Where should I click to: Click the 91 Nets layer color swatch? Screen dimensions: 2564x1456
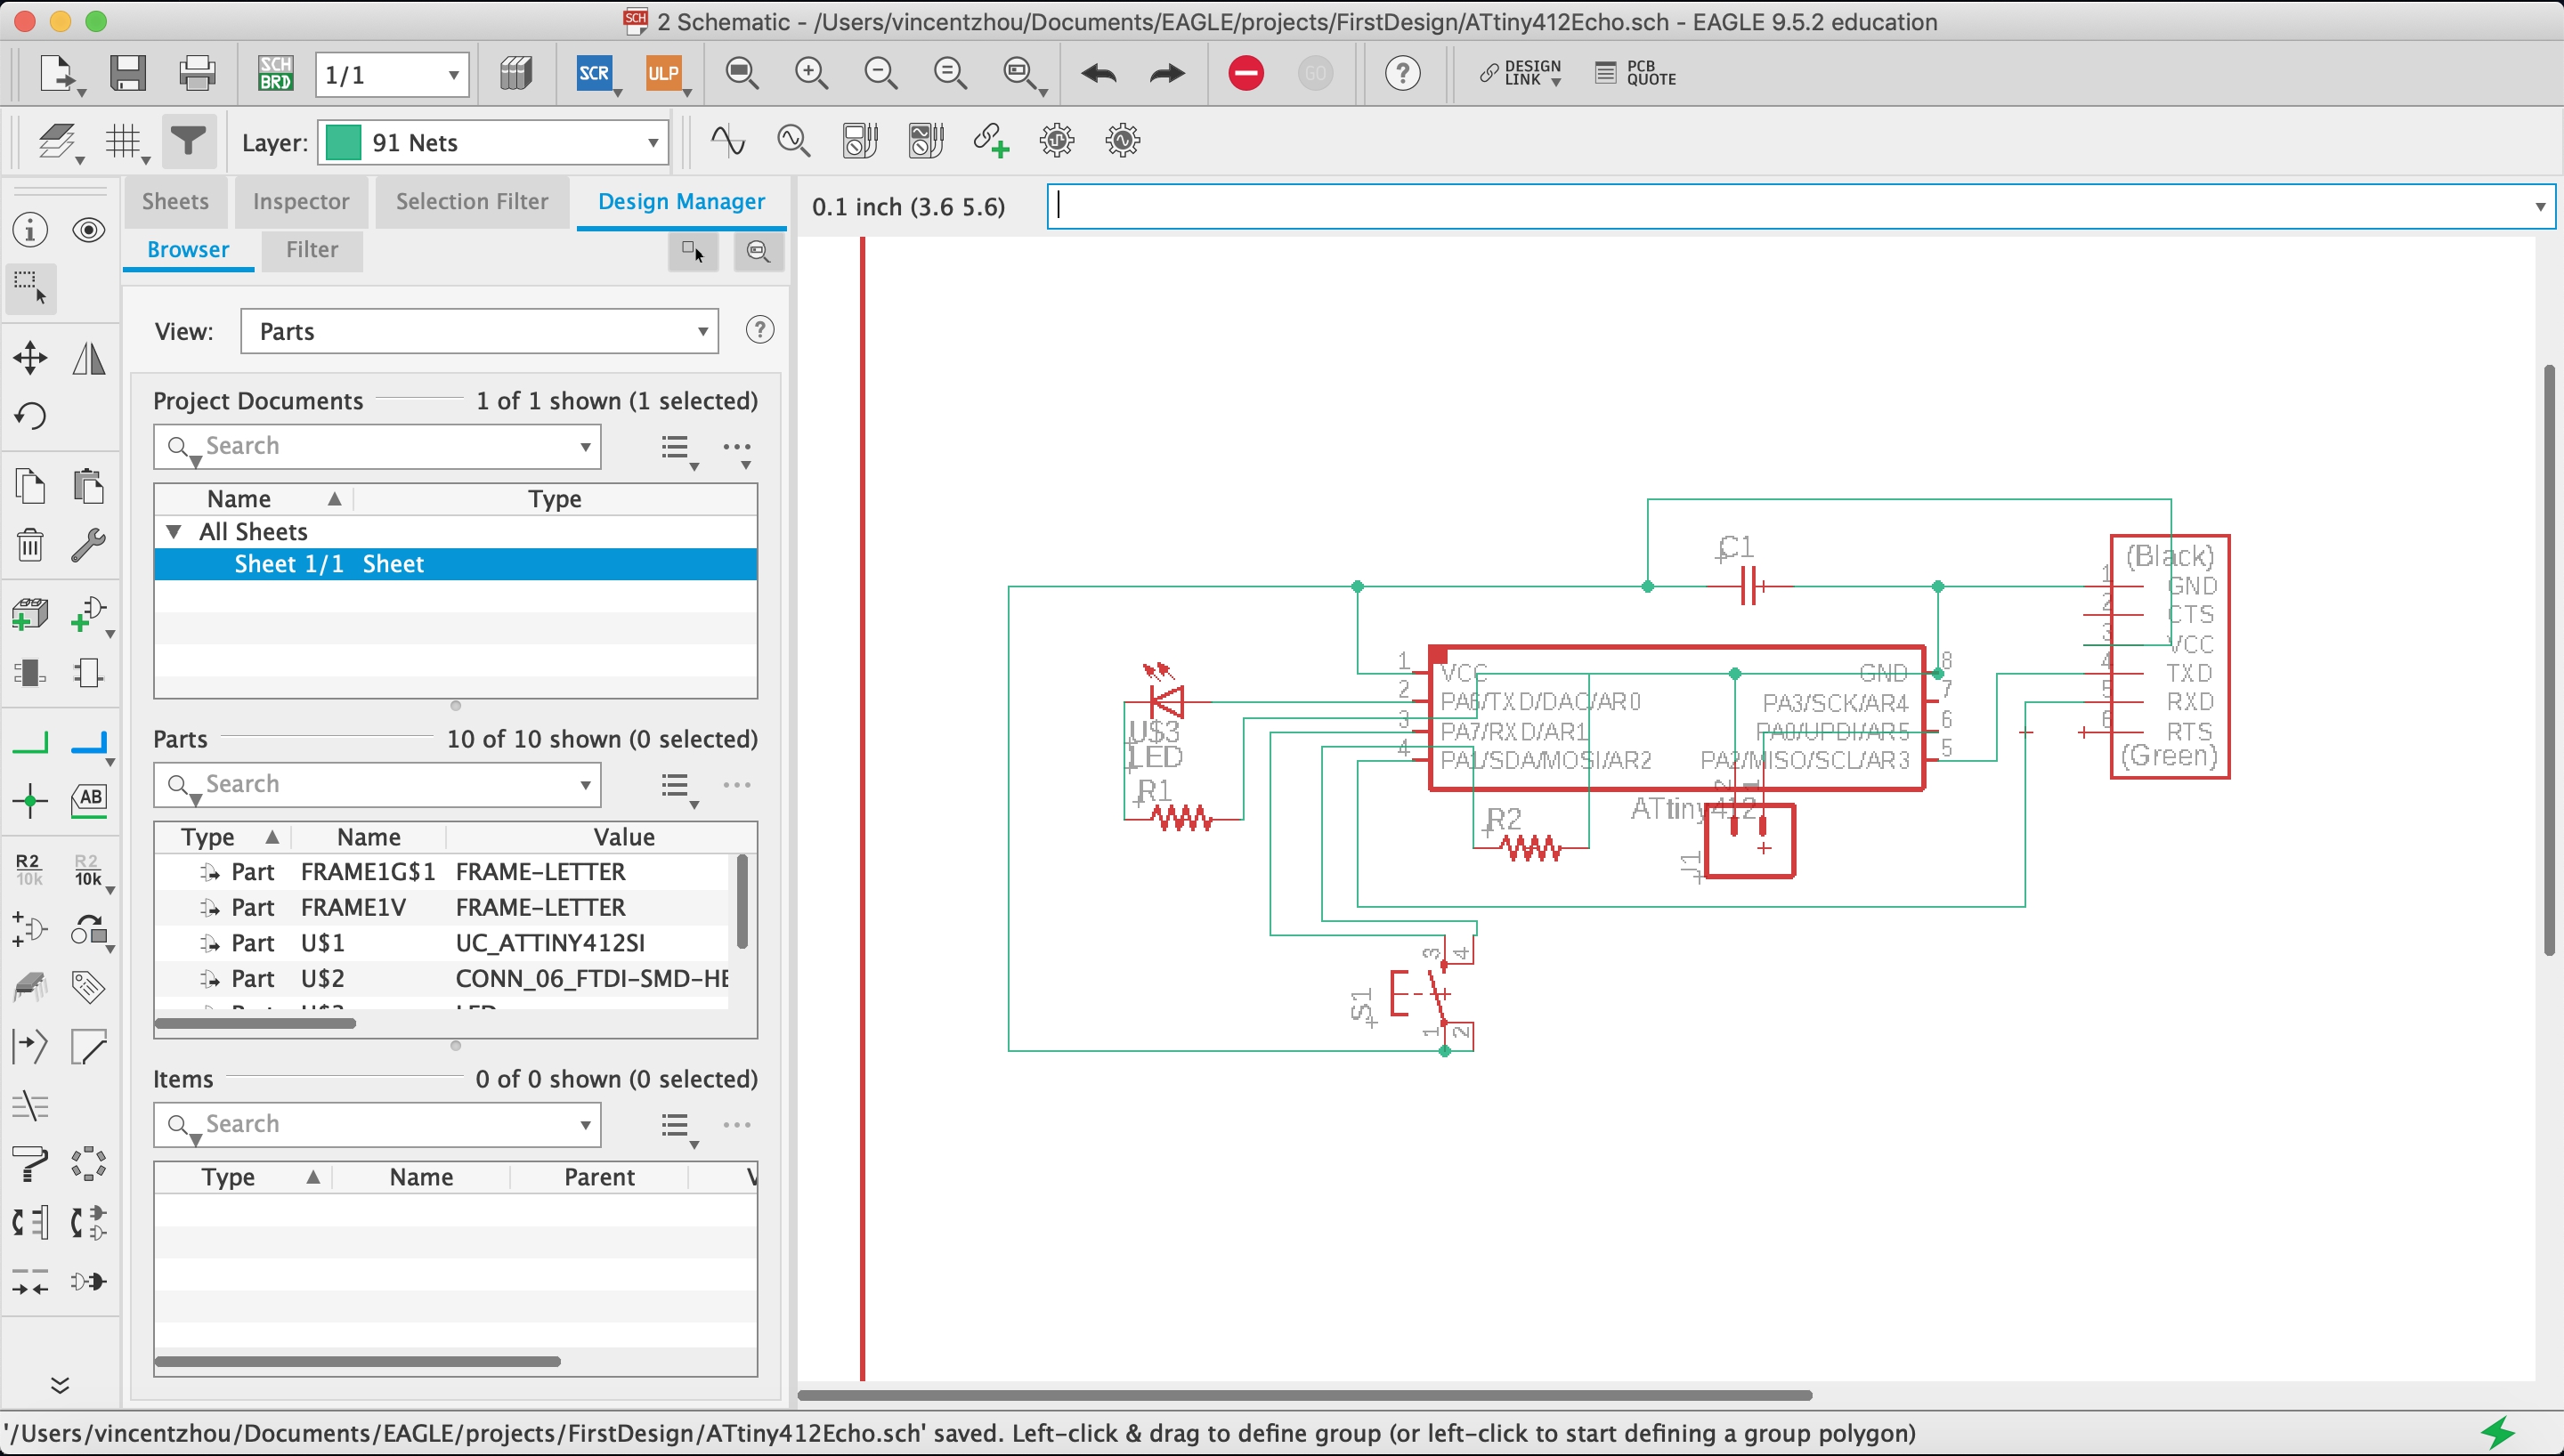pyautogui.click(x=343, y=143)
